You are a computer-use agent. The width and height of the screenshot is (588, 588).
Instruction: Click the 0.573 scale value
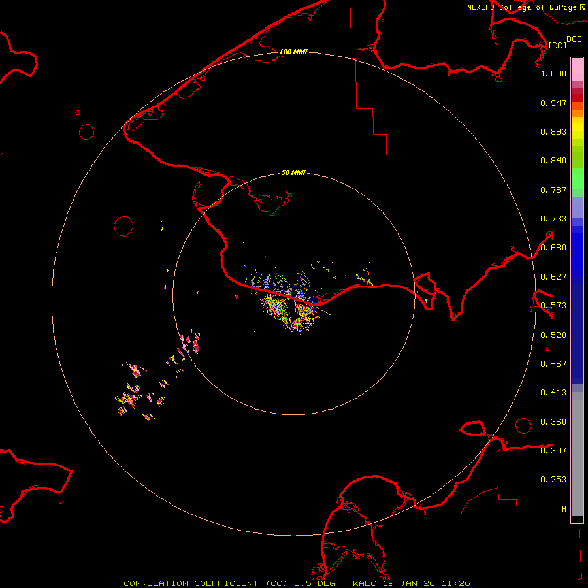pos(553,306)
